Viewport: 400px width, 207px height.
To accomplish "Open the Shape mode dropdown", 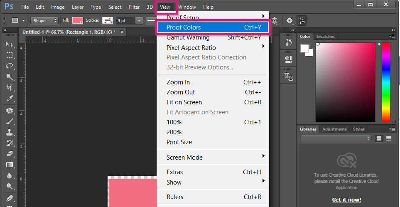I will pyautogui.click(x=44, y=21).
